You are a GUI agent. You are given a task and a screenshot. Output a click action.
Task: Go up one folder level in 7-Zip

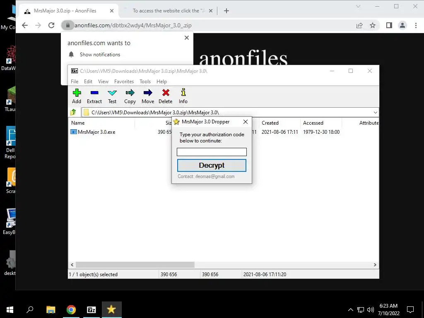pyautogui.click(x=73, y=112)
